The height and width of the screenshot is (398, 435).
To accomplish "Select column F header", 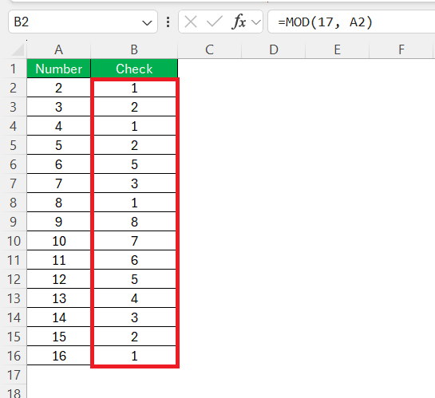I will click(x=401, y=50).
